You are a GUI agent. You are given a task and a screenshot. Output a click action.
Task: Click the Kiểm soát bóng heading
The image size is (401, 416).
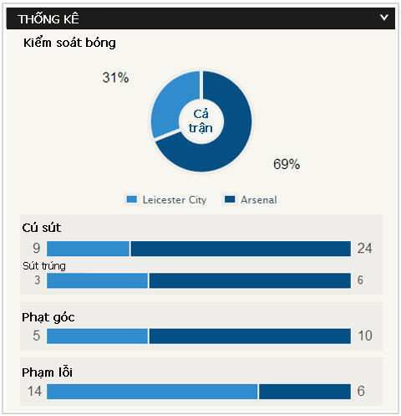69,43
